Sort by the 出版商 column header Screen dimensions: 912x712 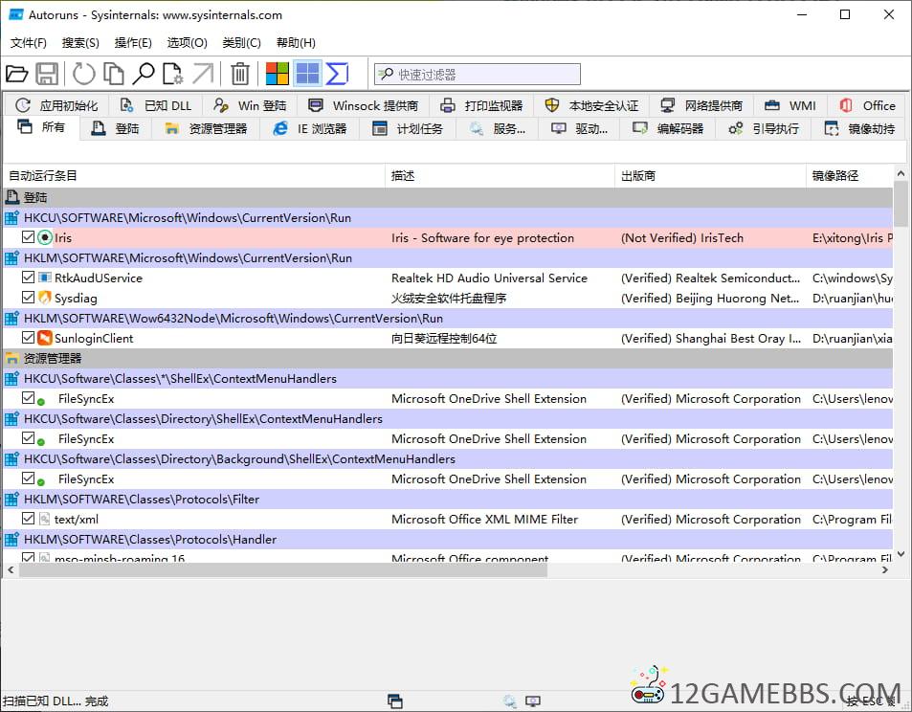pos(710,176)
